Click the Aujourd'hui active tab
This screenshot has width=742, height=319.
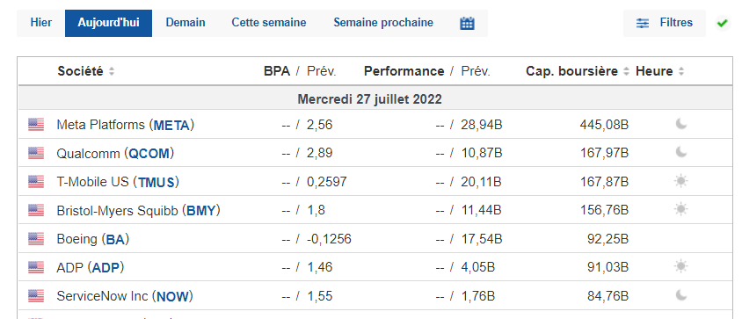tap(108, 23)
